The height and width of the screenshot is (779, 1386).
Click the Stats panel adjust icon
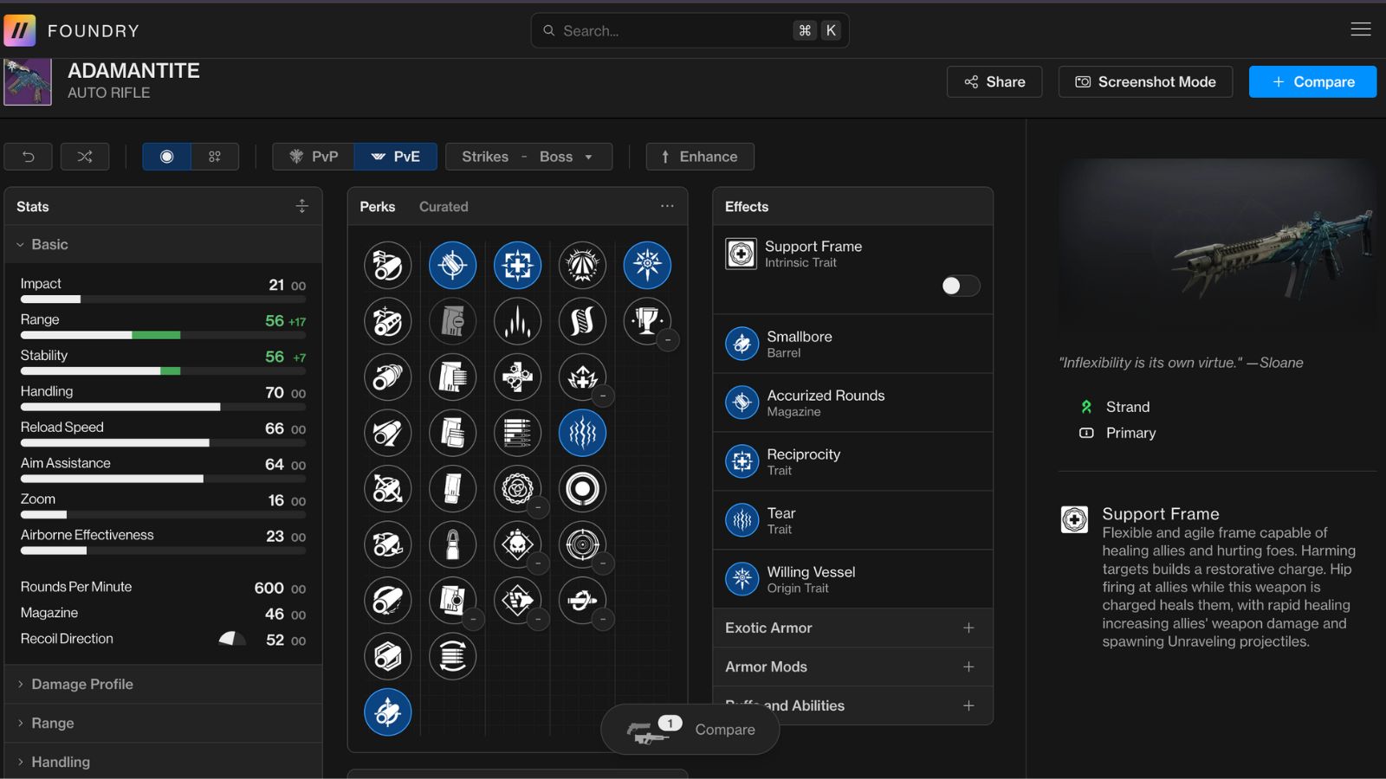tap(301, 206)
